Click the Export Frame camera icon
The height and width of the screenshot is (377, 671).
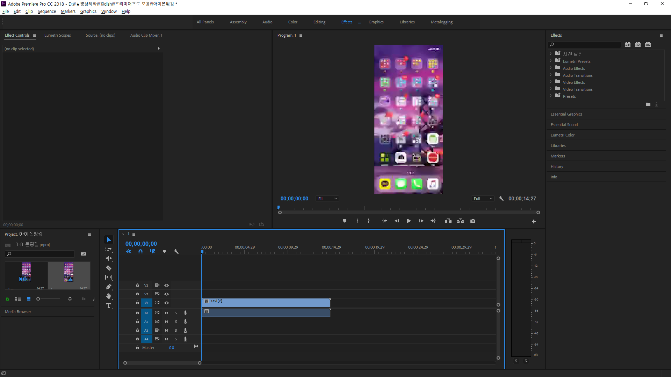pos(473,221)
